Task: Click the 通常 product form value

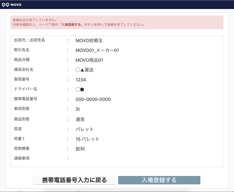Action: pos(80,119)
